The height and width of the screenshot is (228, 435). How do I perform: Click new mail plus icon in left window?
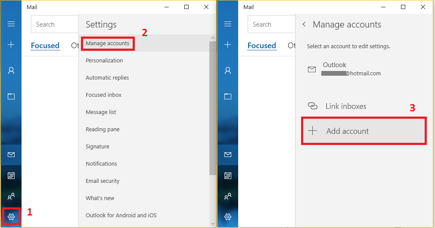tap(11, 44)
